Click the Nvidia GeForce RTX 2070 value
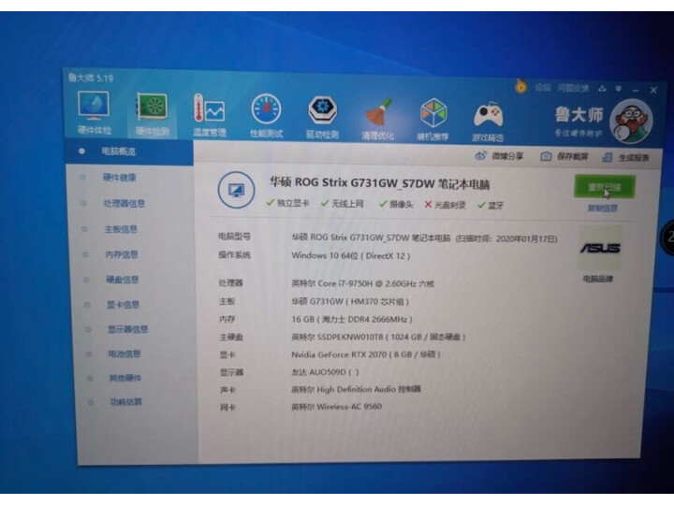 pyautogui.click(x=366, y=354)
